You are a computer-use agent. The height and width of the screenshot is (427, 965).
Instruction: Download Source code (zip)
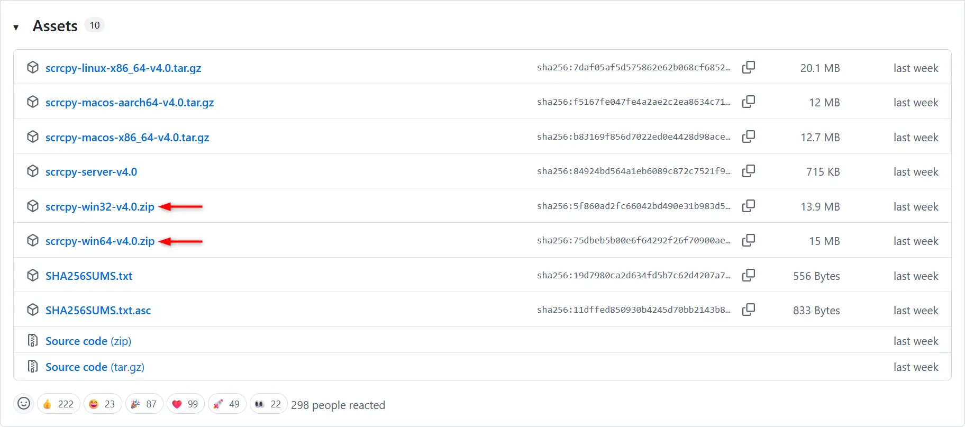tap(88, 341)
